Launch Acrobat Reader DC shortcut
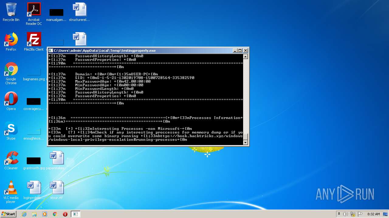Screen dimensions: 389x218 (x=34, y=14)
